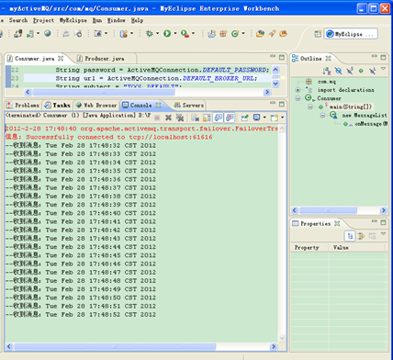Click the Debug bug toolbar icon

(150, 34)
